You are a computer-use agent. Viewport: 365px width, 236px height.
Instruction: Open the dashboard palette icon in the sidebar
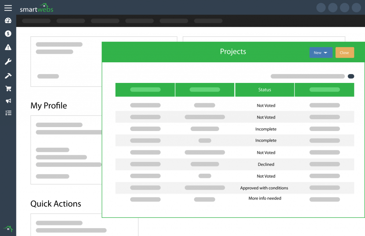point(8,21)
